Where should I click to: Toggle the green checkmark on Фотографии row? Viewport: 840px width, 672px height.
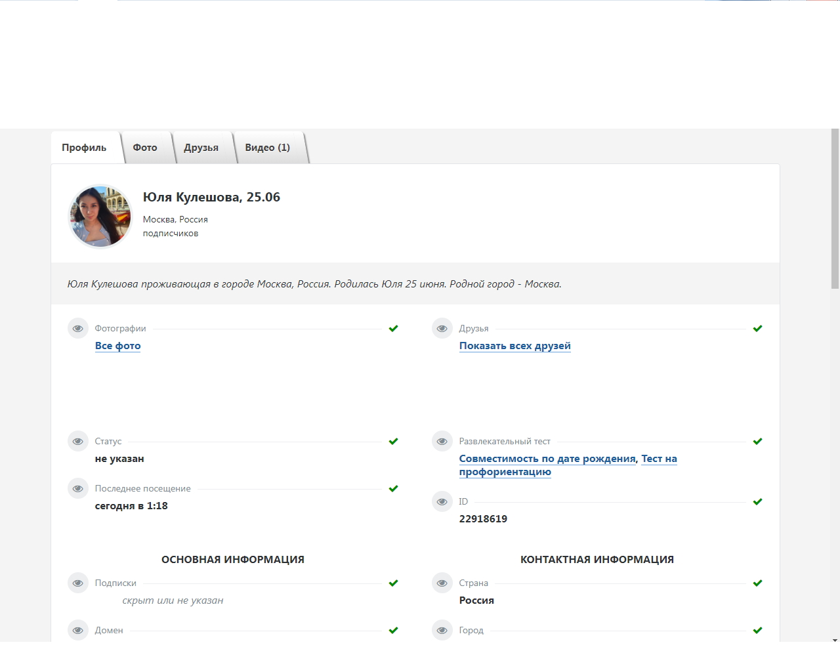(393, 328)
